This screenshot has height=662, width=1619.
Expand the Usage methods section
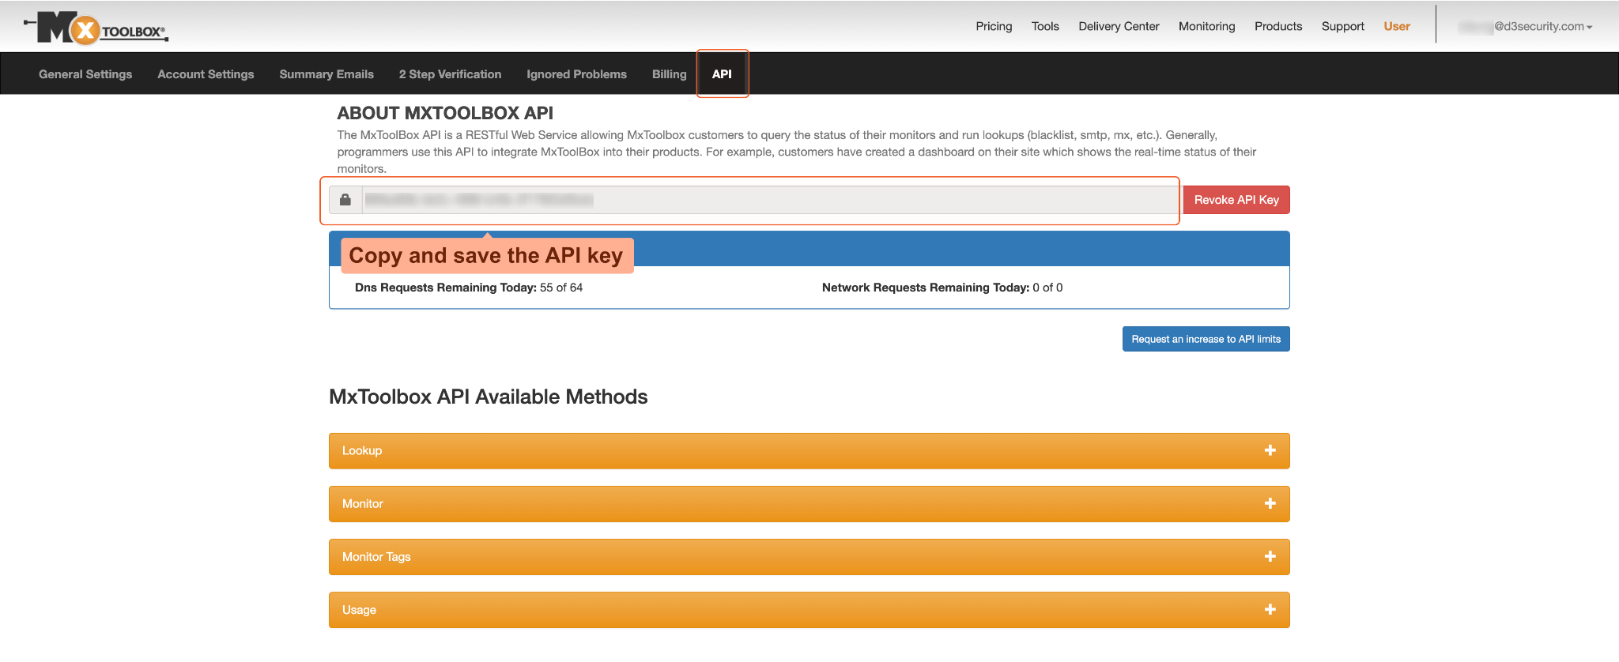[x=359, y=610]
